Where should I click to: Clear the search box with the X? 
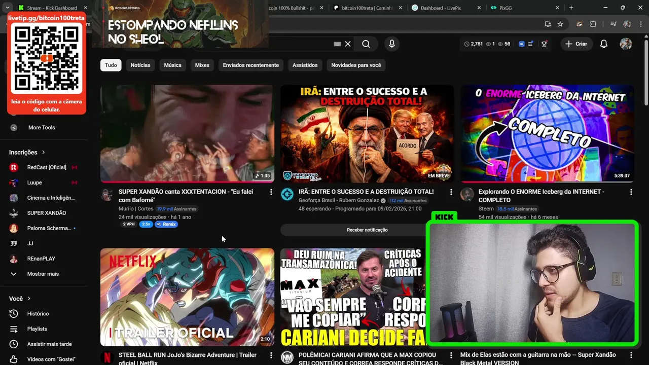[x=348, y=44]
